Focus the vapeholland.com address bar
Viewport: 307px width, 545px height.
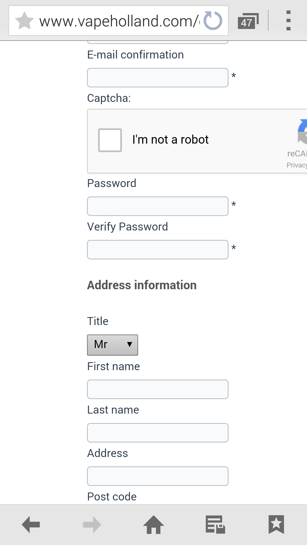tap(119, 21)
